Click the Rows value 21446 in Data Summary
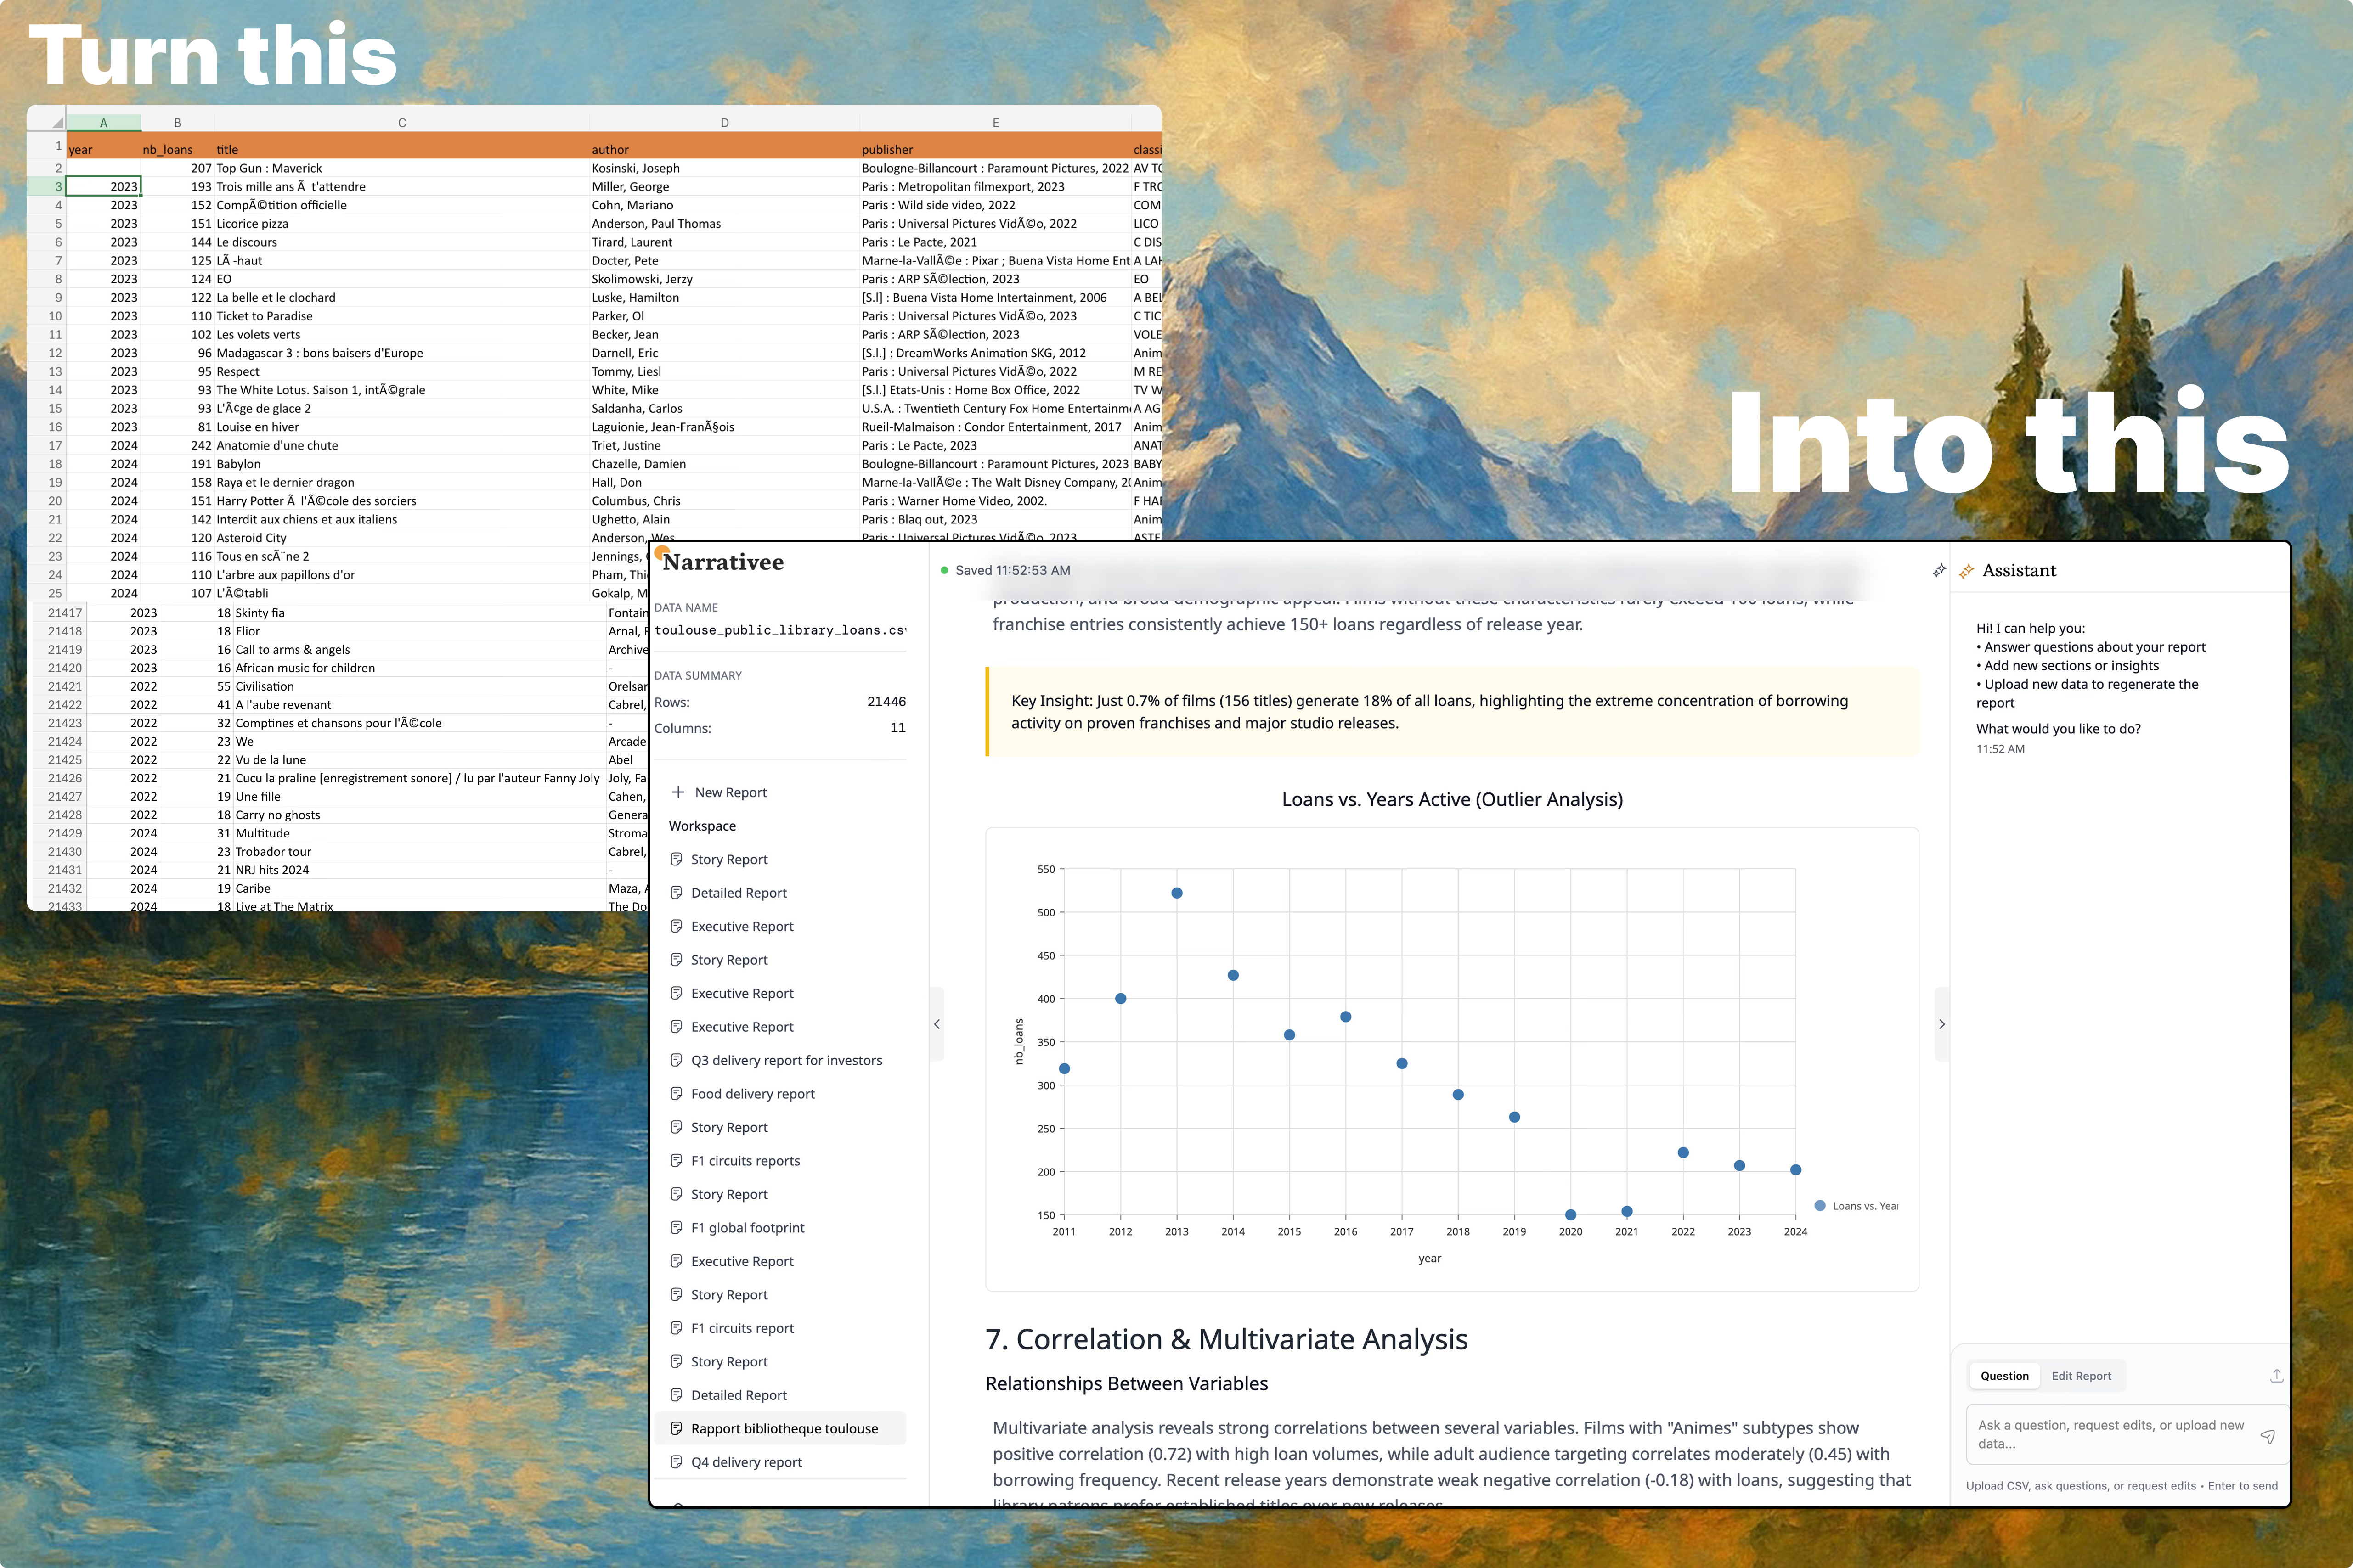Viewport: 2353px width, 1568px height. [x=886, y=702]
